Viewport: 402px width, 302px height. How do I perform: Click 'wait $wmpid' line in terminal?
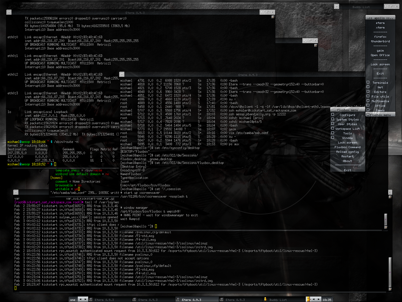tap(130, 219)
